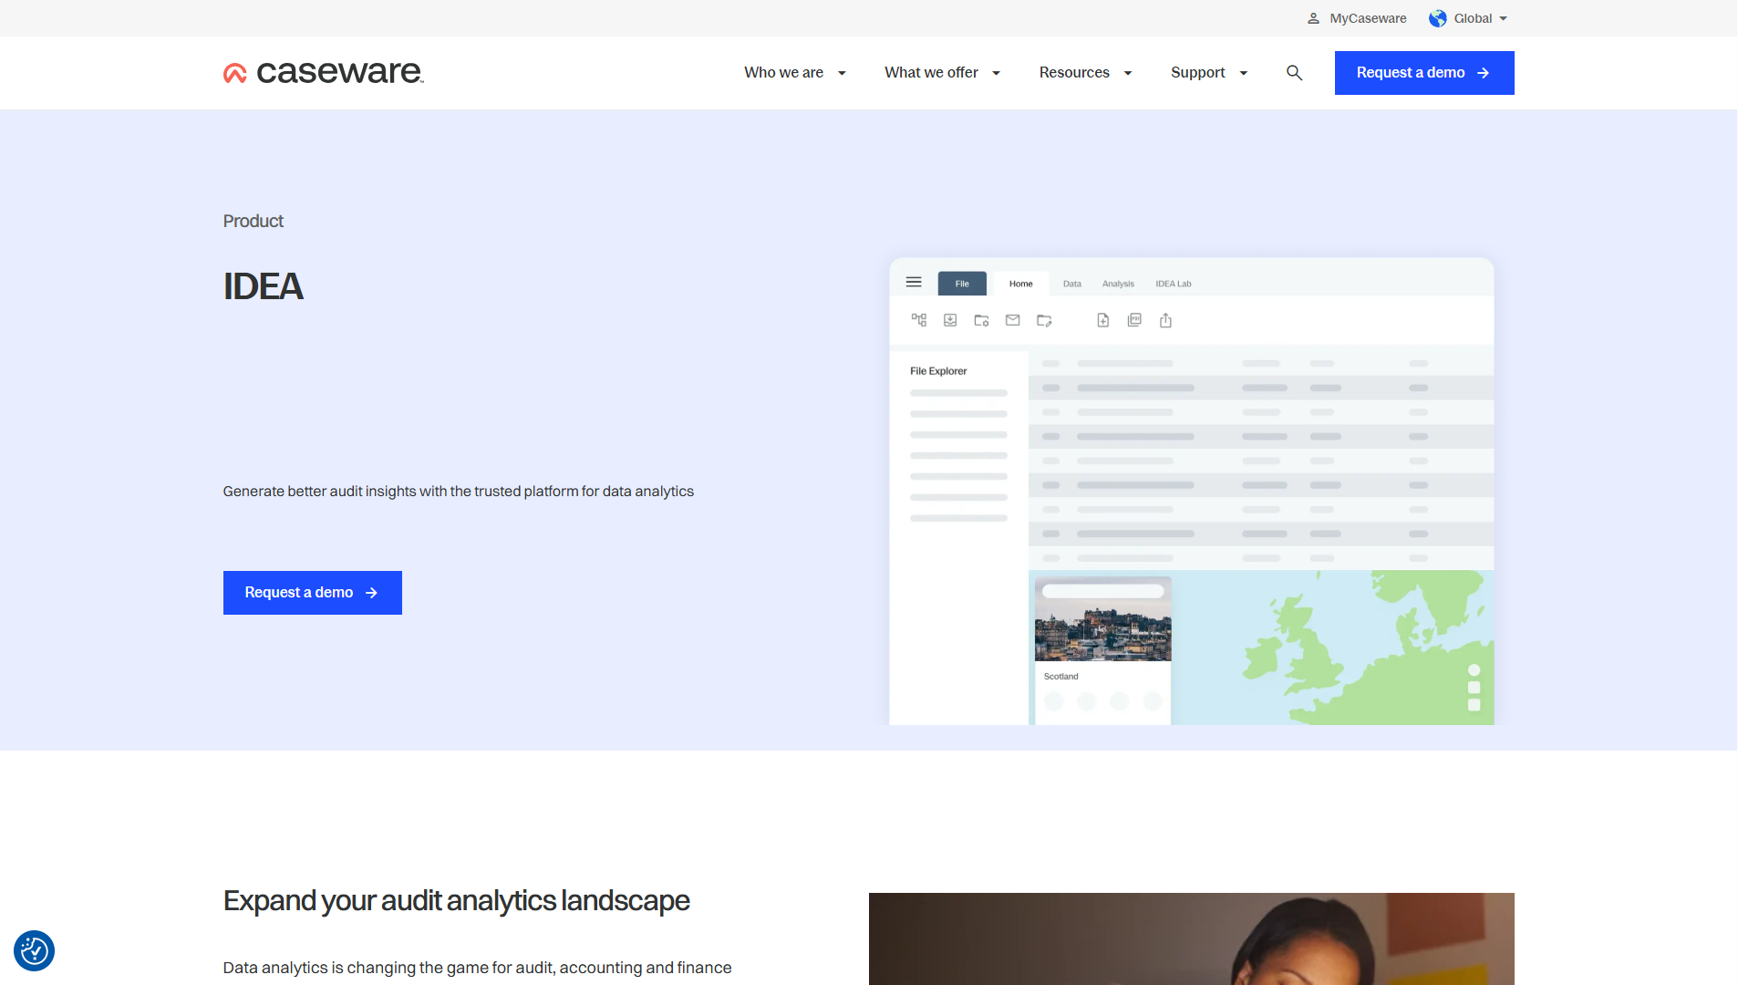Image resolution: width=1738 pixels, height=985 pixels.
Task: Click the Scotland castle photo thumbnail
Action: (x=1102, y=630)
